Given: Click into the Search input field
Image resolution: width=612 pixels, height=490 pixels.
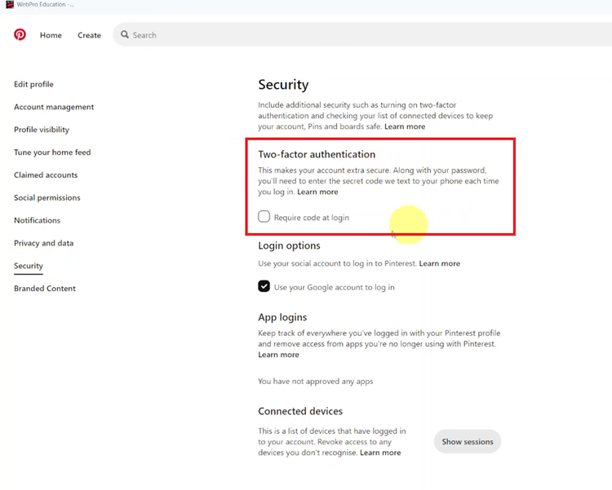Looking at the screenshot, I should pyautogui.click(x=363, y=35).
